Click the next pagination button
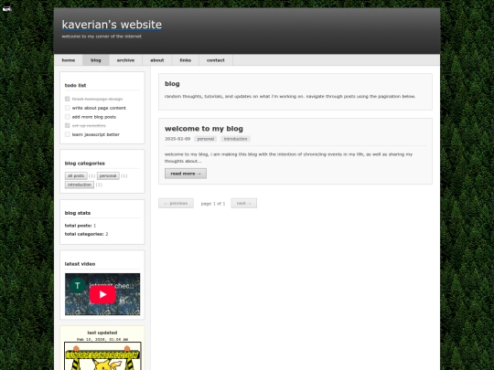This screenshot has height=370, width=494. pos(244,203)
